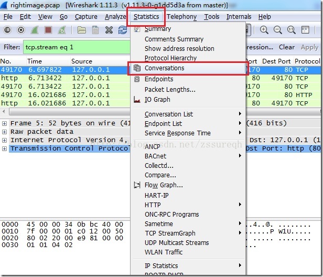The image size is (323, 277).
Task: Open the Tools menu
Action: coord(211,17)
